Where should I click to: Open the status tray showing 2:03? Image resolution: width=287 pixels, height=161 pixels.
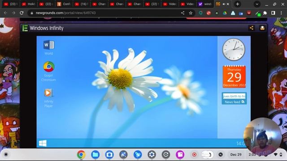(x=265, y=155)
